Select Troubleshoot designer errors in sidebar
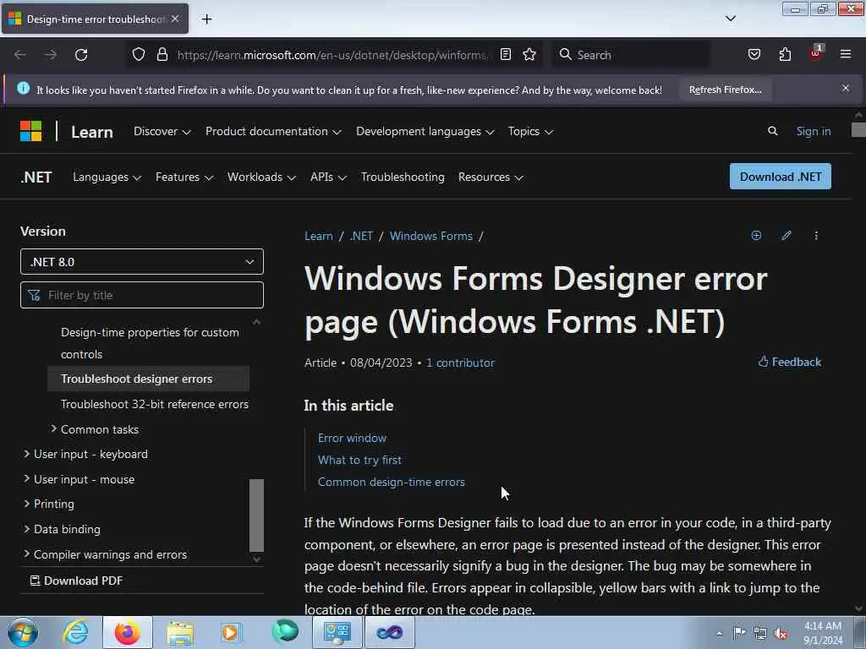This screenshot has width=866, height=649. point(148,379)
